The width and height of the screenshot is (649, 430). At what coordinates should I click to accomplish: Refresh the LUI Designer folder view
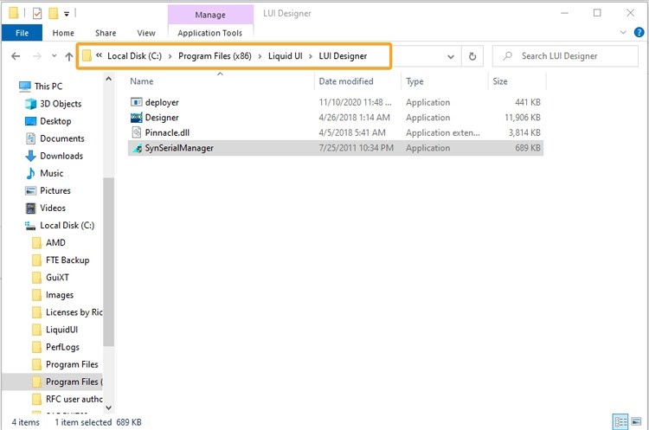472,56
